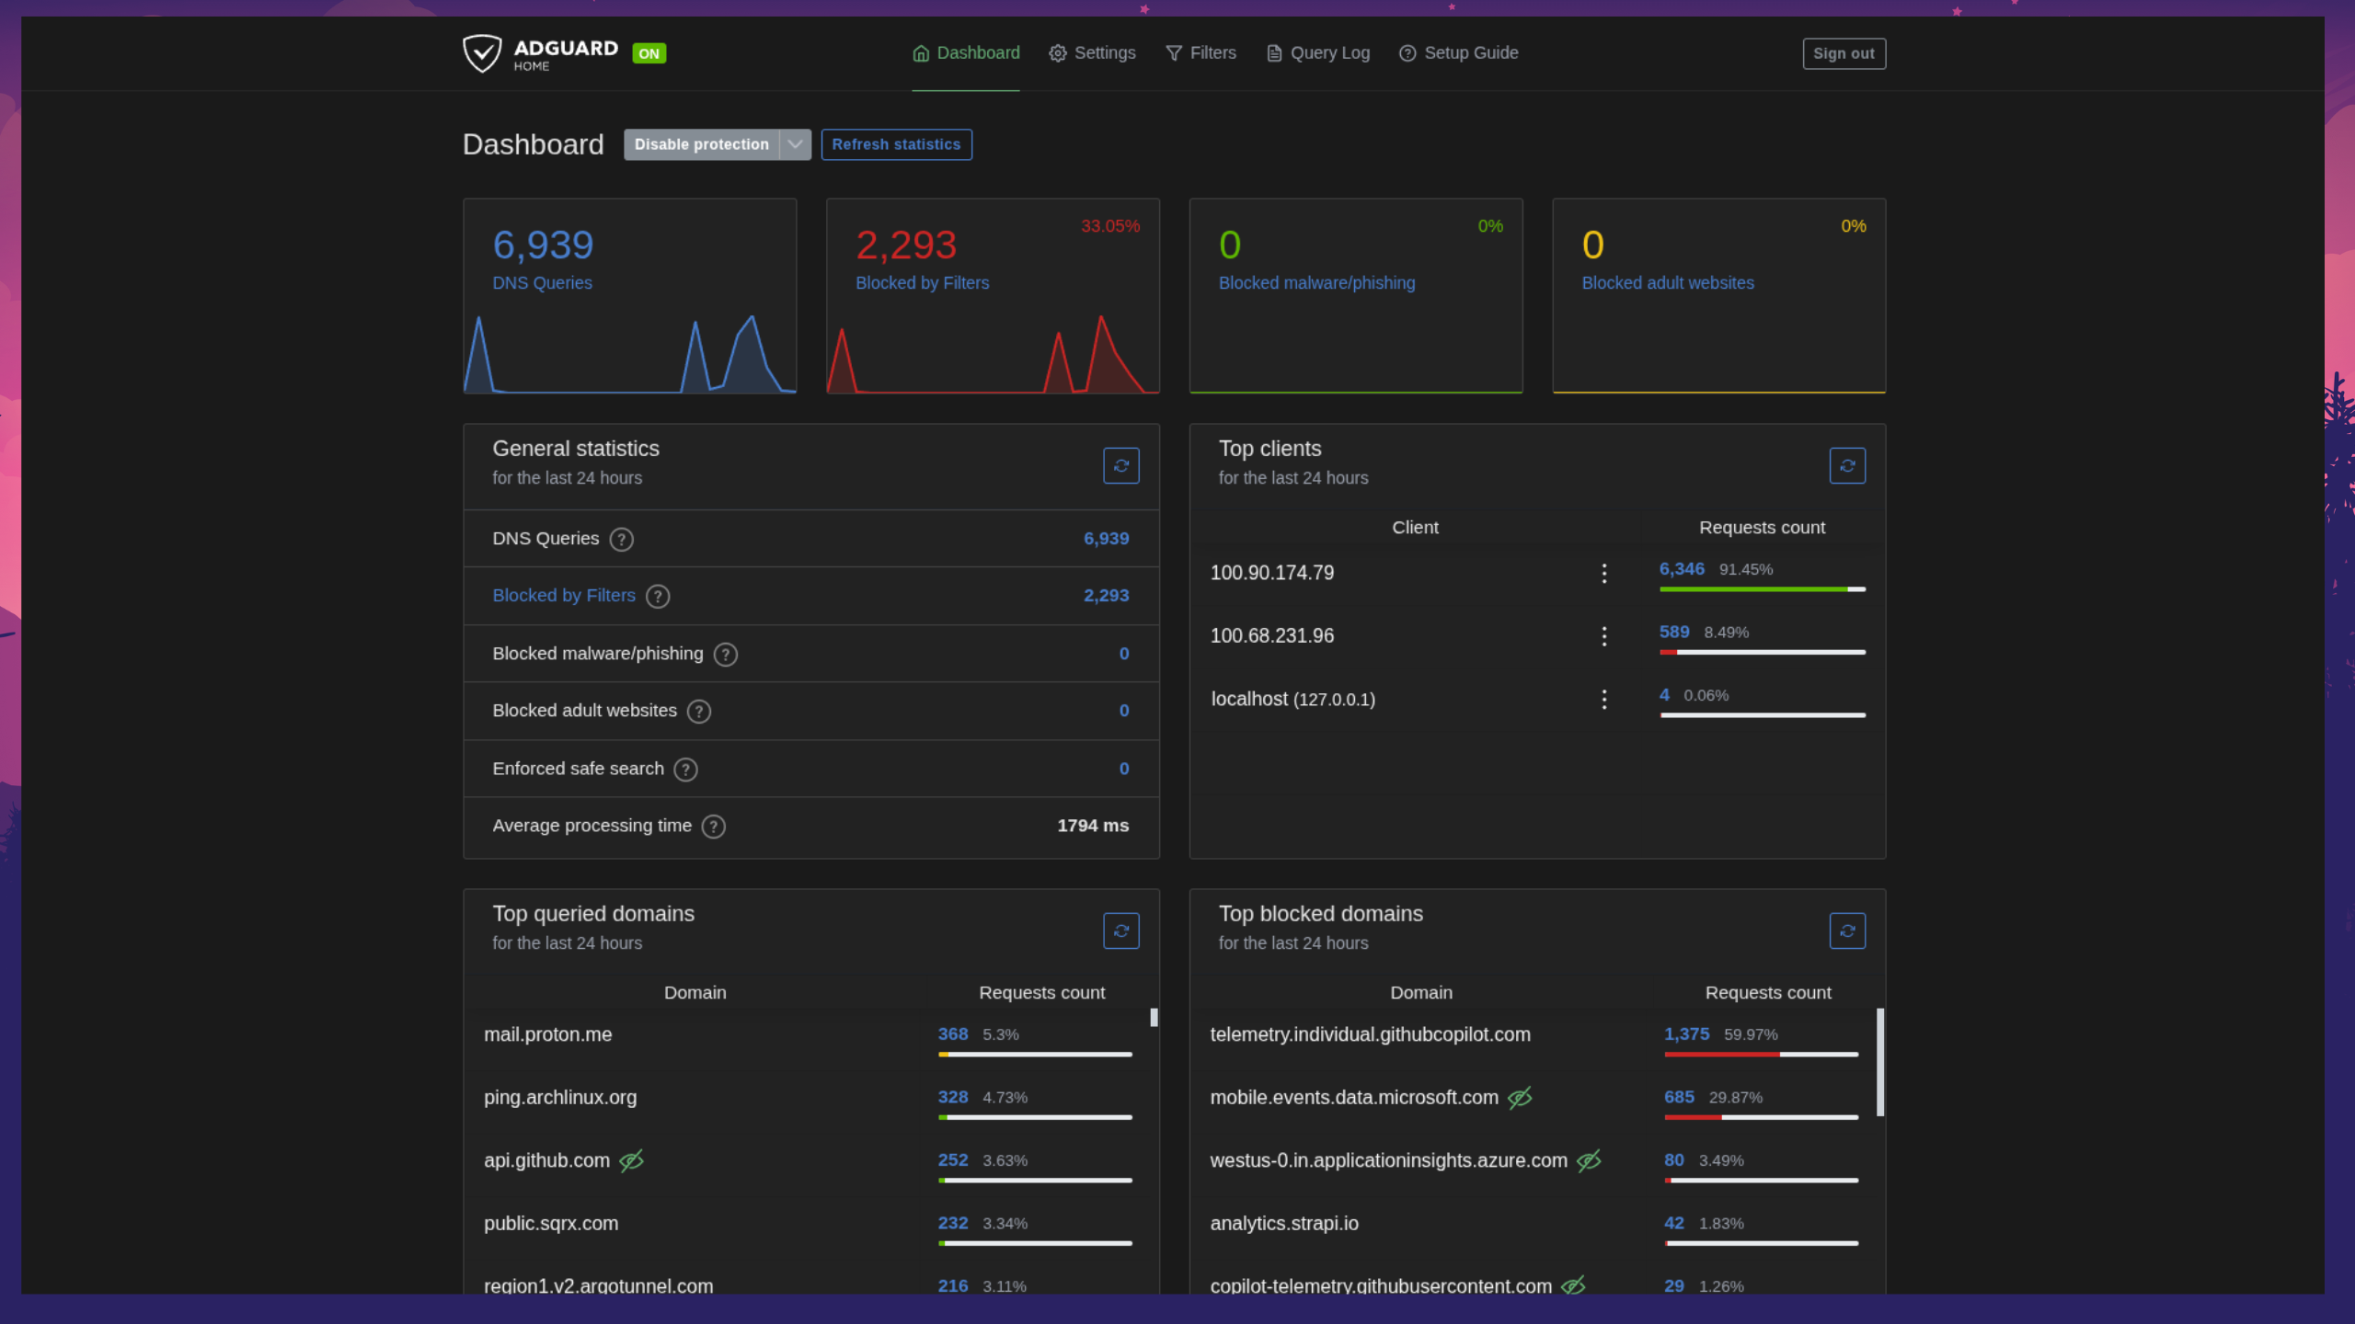This screenshot has height=1324, width=2355.
Task: Click the Sign out button
Action: 1844,53
